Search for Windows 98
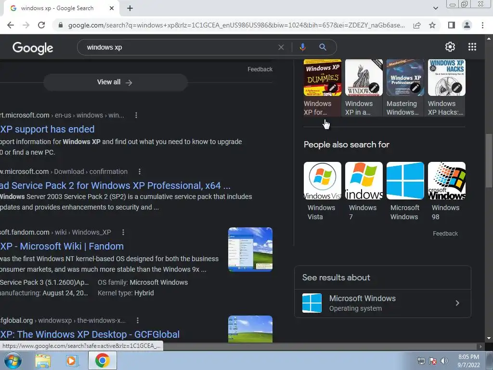493x370 pixels. 446,192
